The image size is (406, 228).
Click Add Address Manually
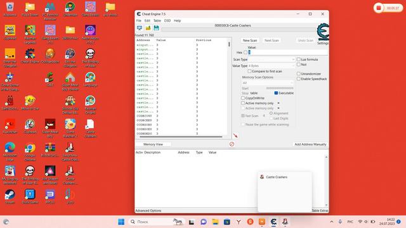coord(310,144)
